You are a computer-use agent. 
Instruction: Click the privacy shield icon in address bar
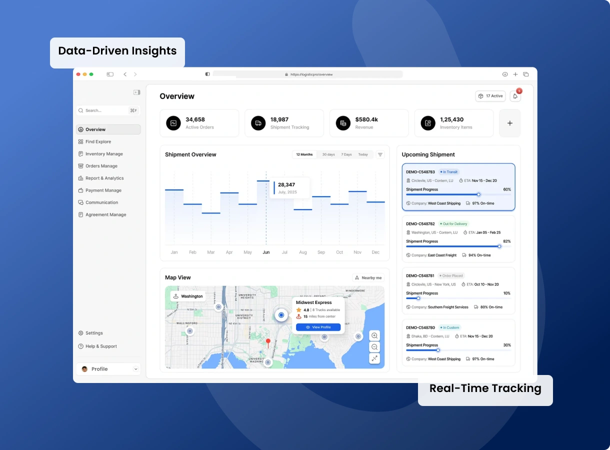click(x=207, y=74)
